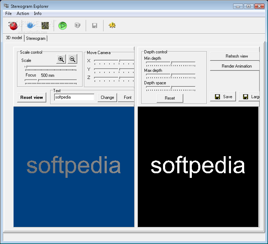Click the Change text button
This screenshot has height=244, width=268.
107,97
